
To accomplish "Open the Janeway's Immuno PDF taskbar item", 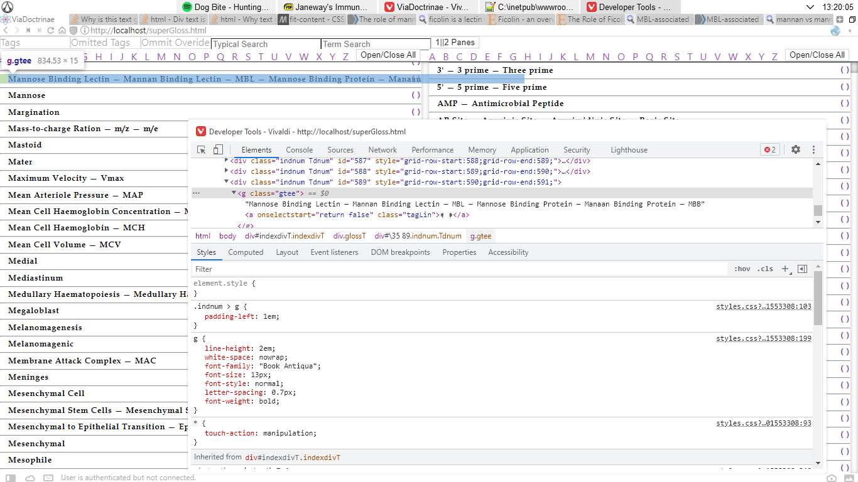I will click(326, 7).
